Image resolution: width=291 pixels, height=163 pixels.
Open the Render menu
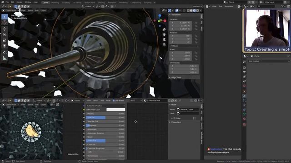pos(19,2)
